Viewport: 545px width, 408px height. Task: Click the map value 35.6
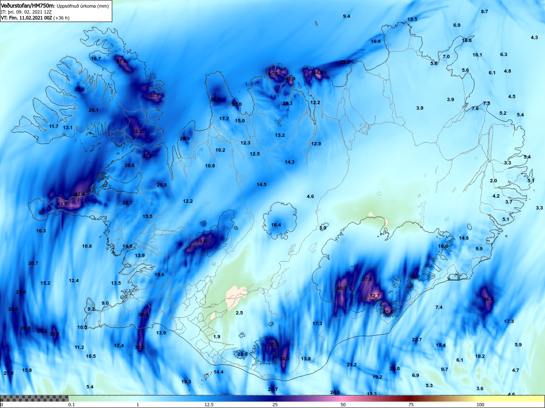pyautogui.click(x=140, y=347)
